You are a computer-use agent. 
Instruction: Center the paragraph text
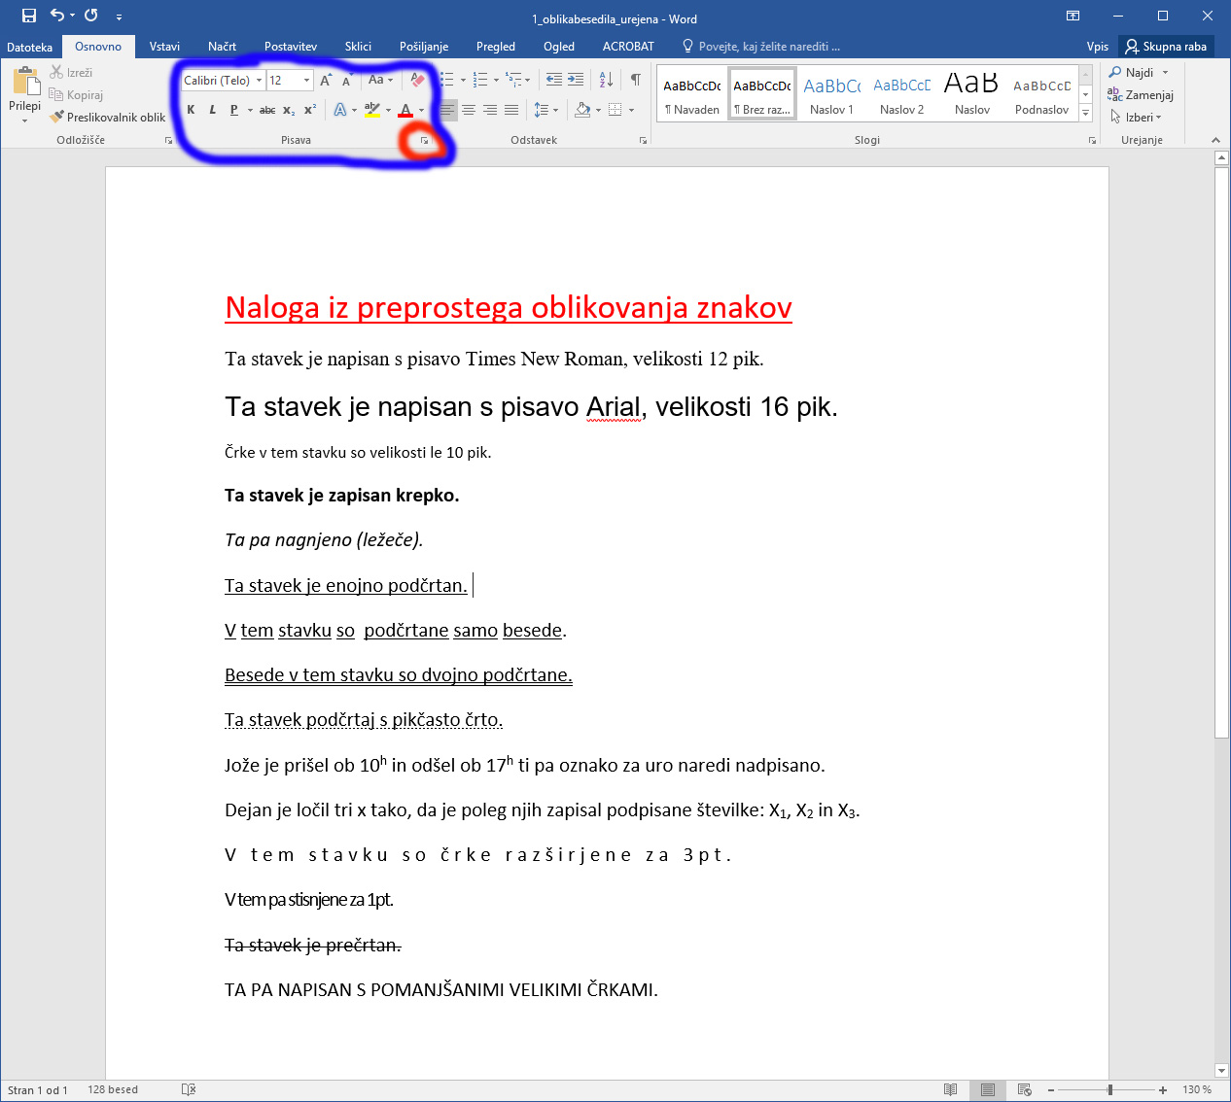pos(469,110)
